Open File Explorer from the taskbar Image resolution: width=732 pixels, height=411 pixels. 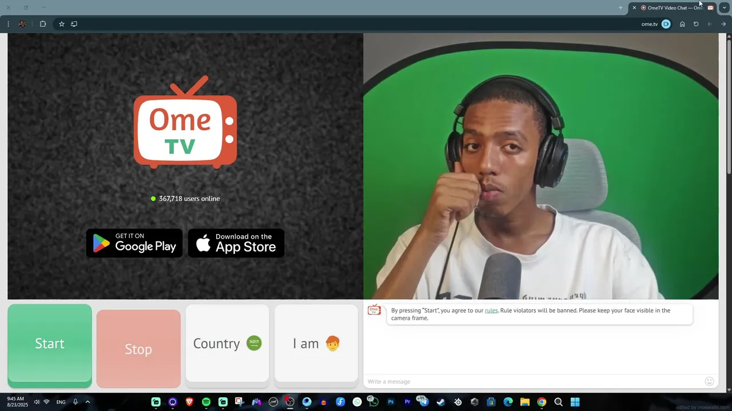coord(525,402)
